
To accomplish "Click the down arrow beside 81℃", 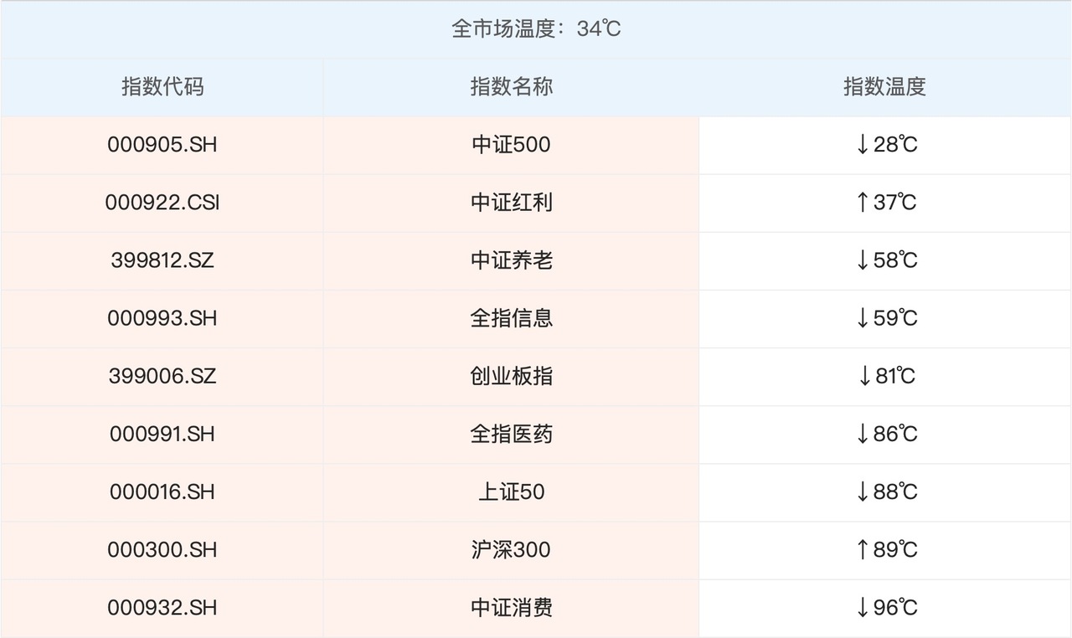I will (864, 376).
